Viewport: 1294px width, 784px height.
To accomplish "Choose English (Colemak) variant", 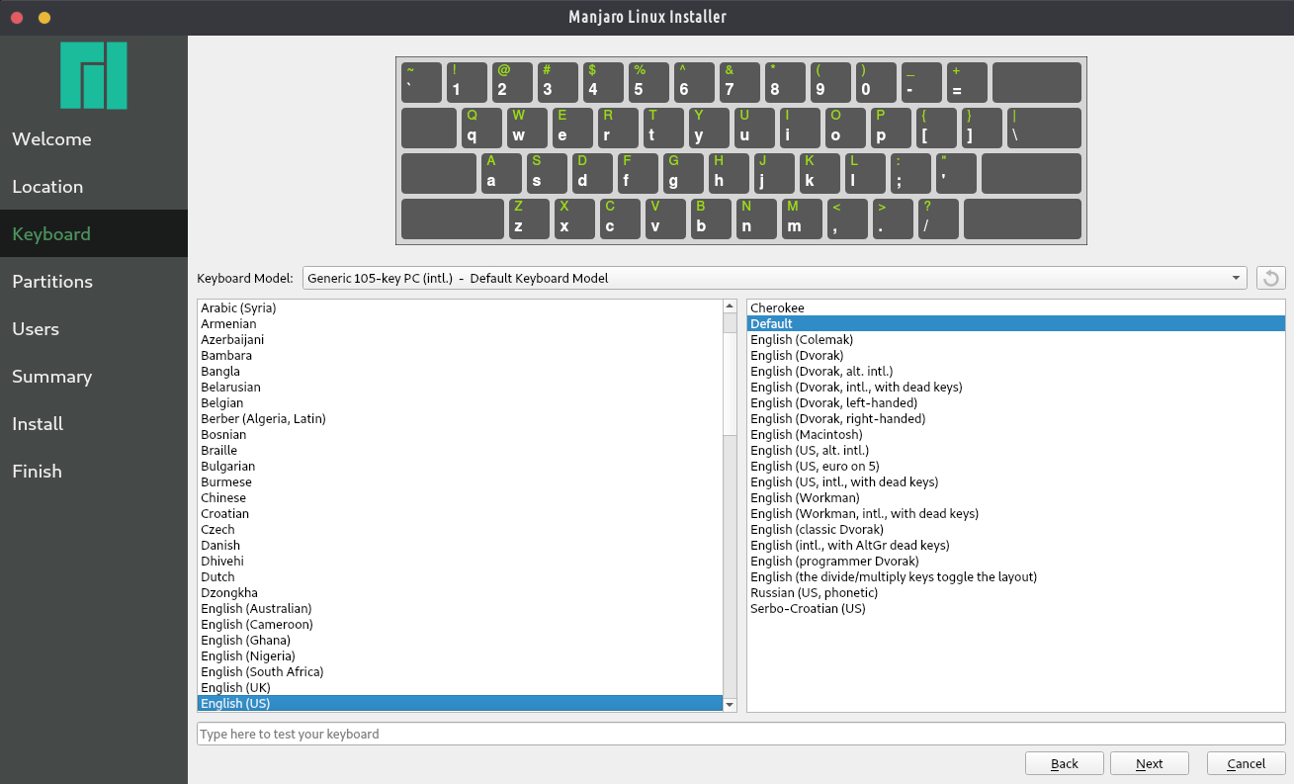I will 801,339.
